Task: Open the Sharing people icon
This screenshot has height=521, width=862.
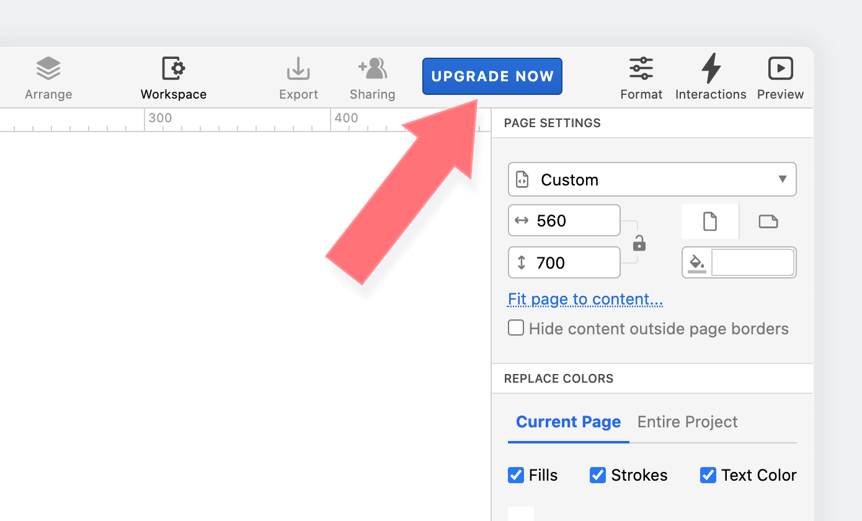Action: coord(372,69)
